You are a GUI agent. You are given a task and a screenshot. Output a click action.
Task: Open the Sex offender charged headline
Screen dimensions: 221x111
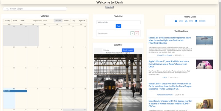(170, 104)
